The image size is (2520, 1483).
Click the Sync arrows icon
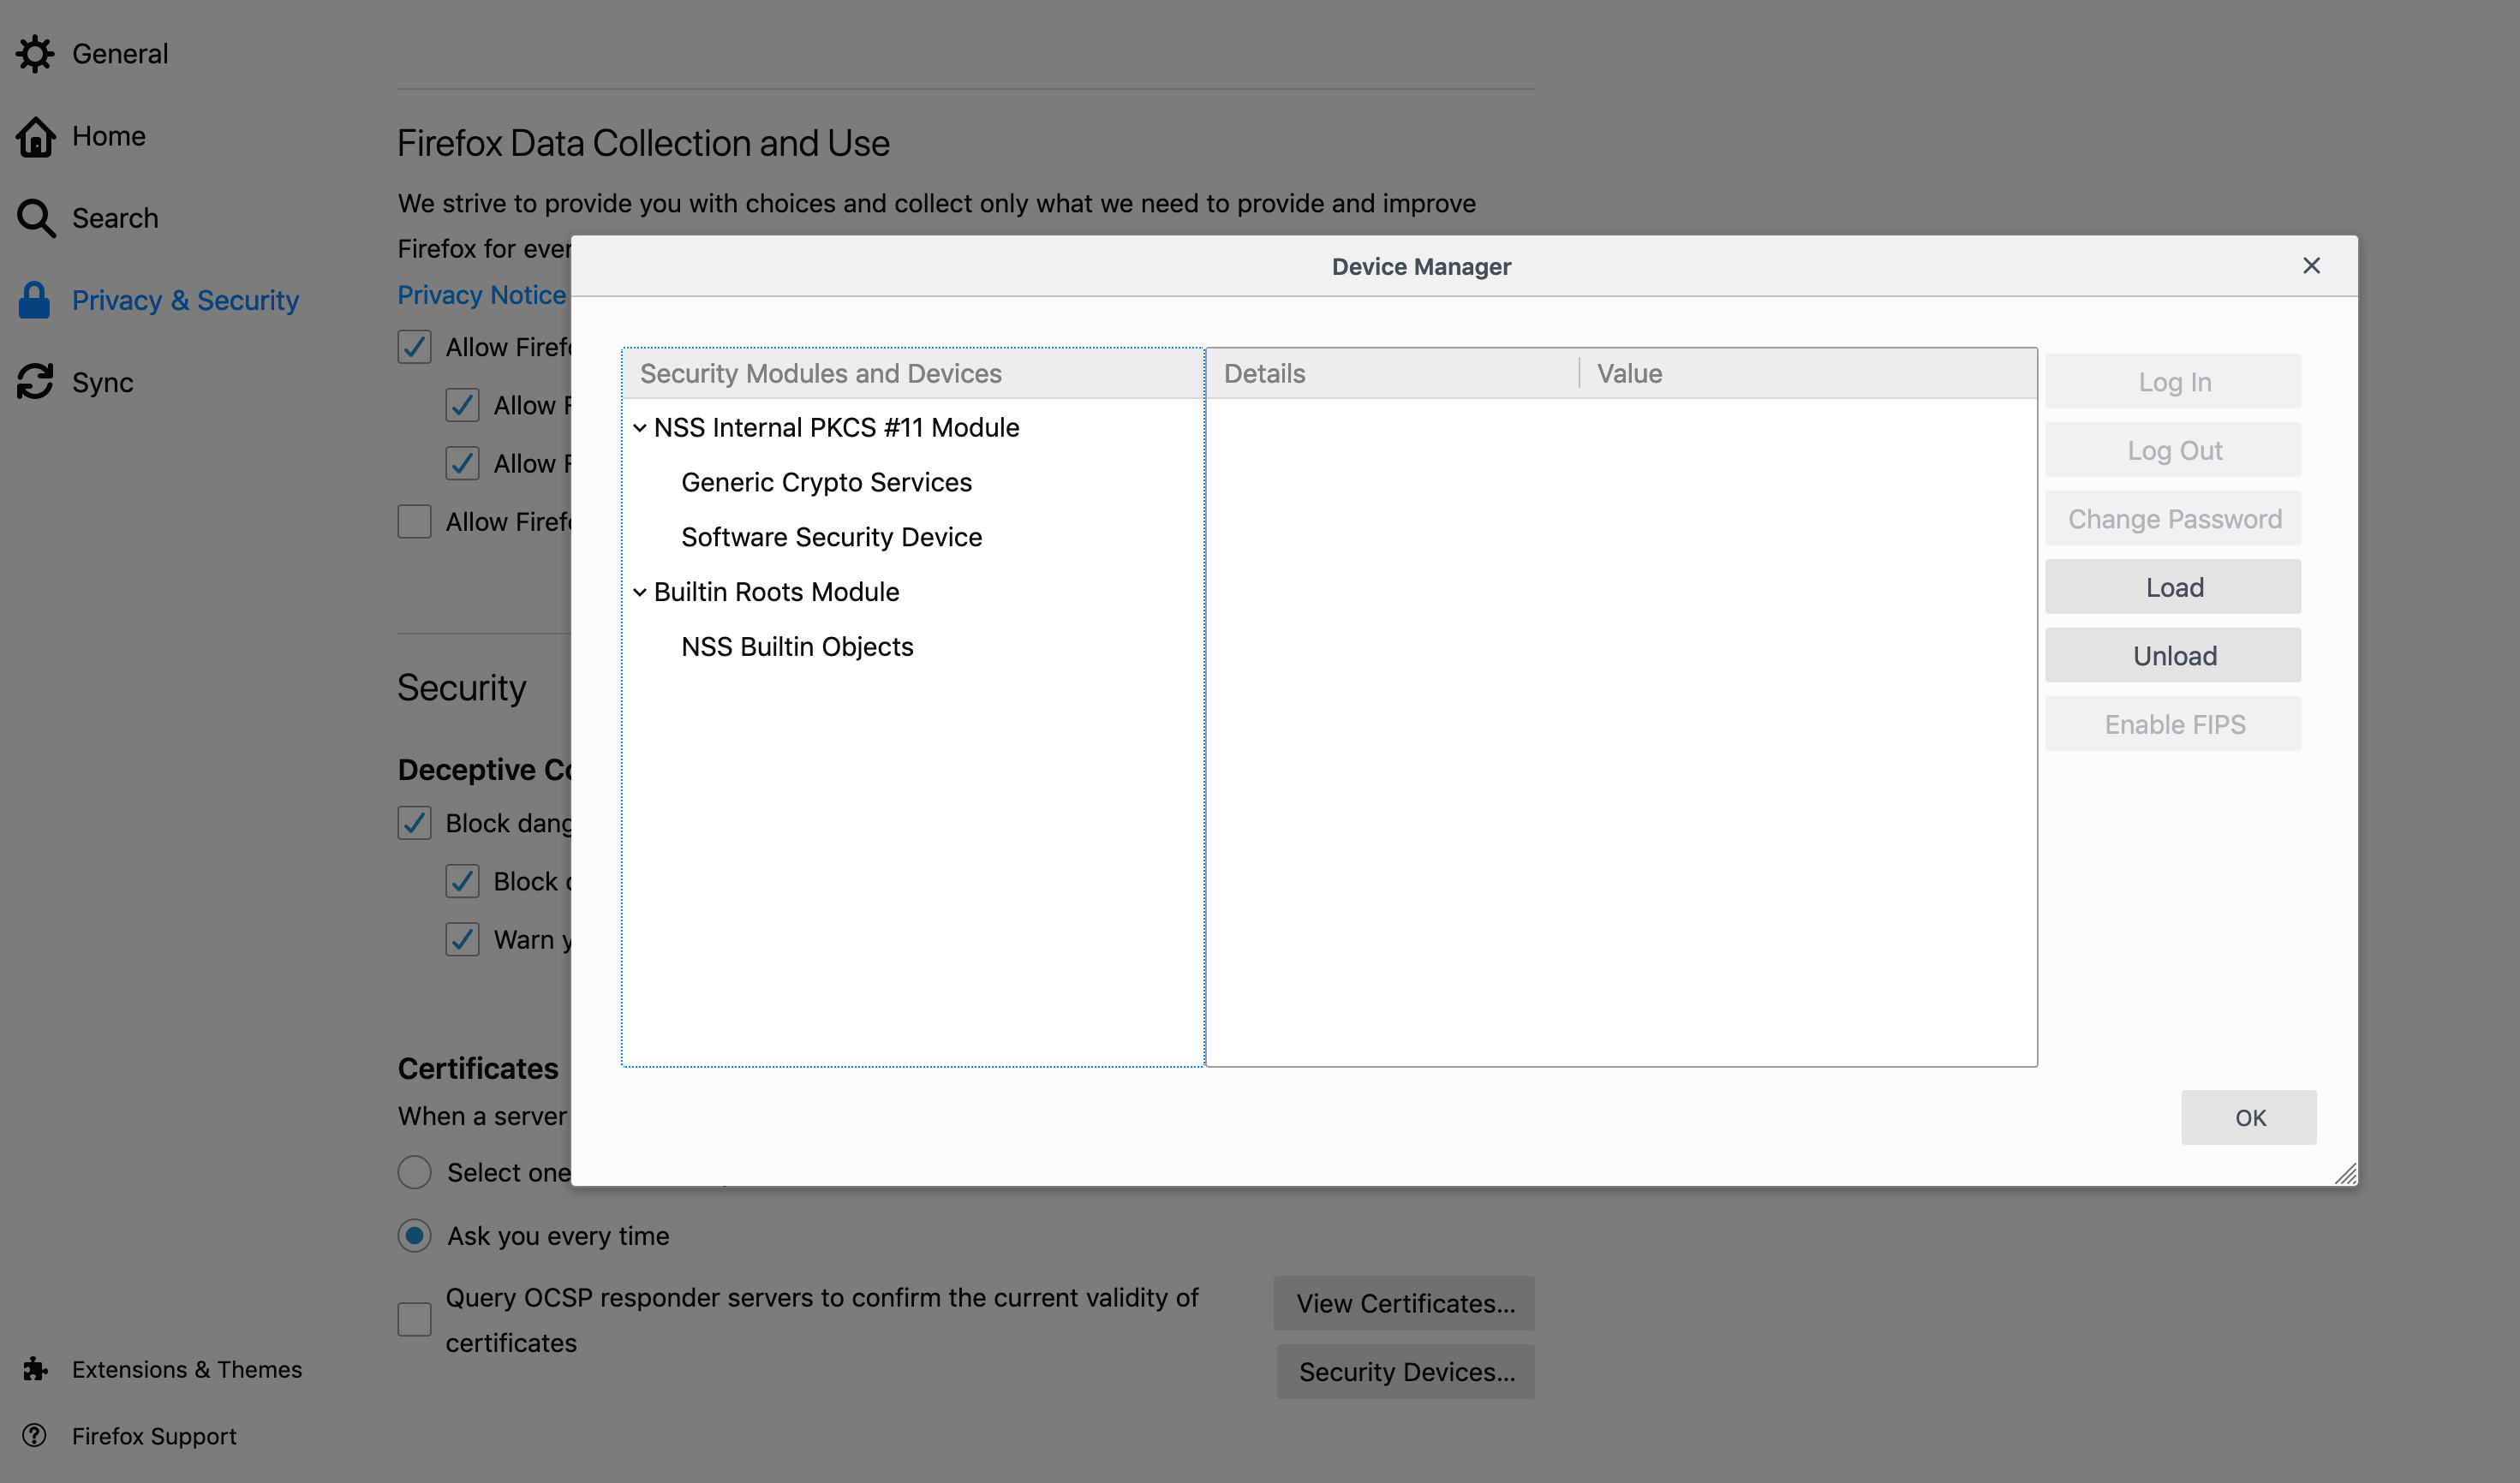35,382
